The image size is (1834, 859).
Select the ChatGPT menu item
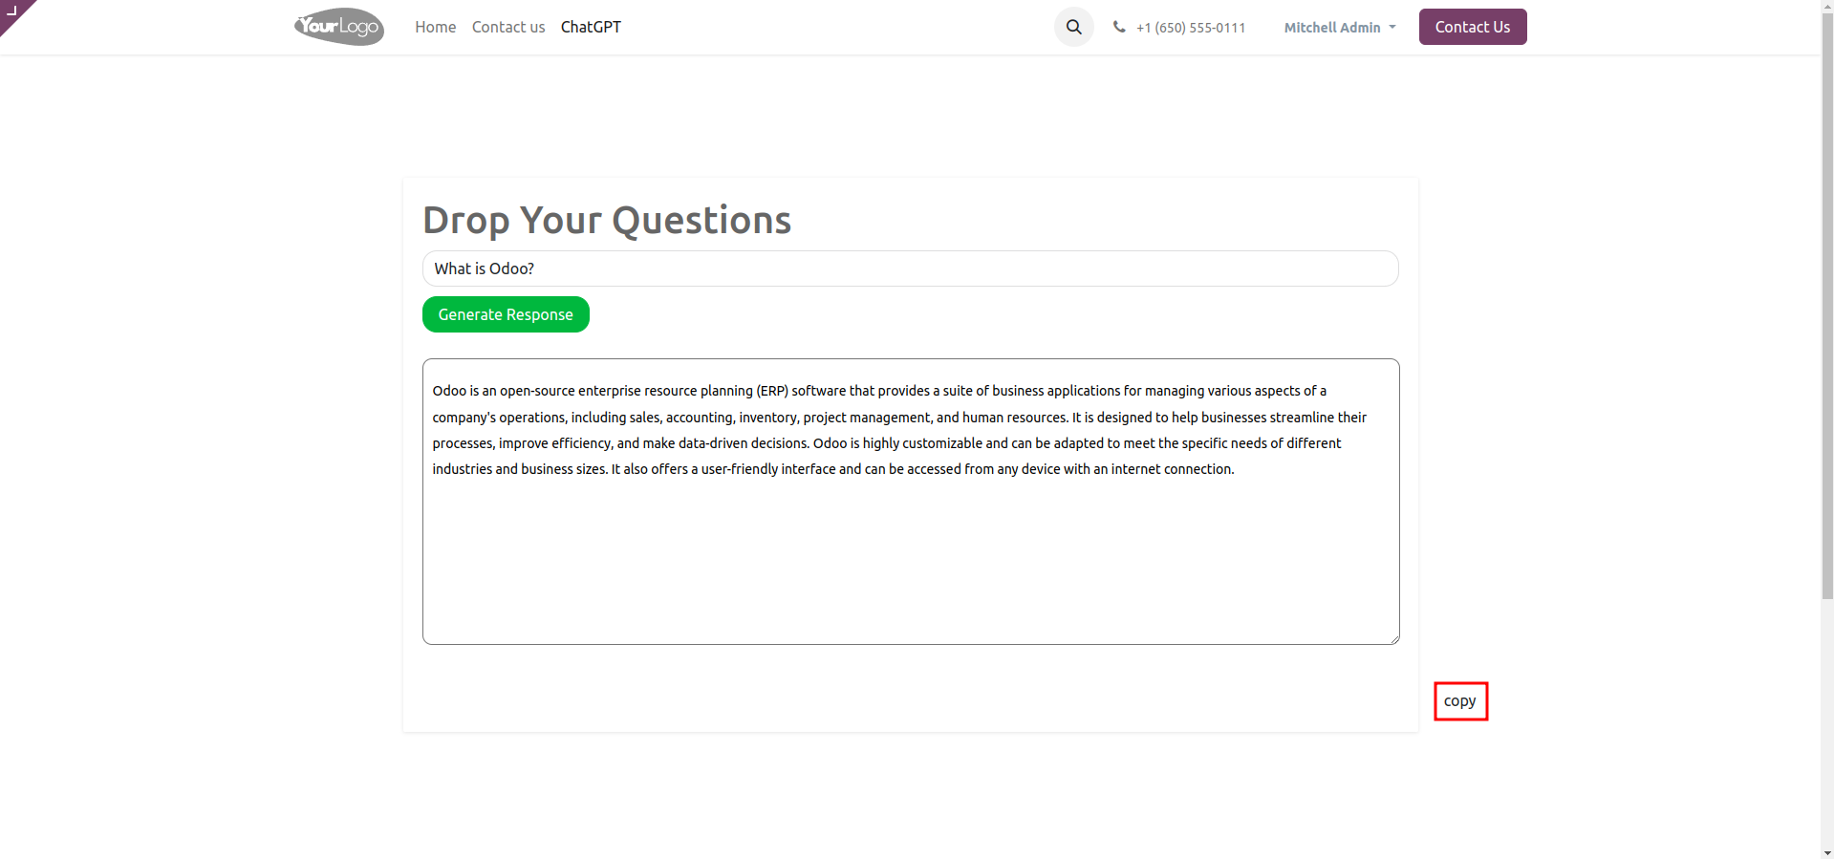click(x=591, y=27)
